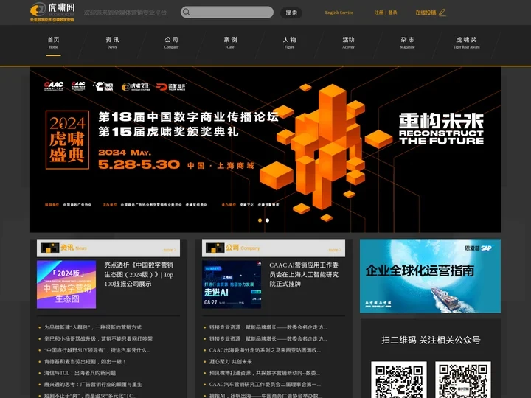531x398 pixels.
Task: Open 走进AI company news thumbnail
Action: 232,284
